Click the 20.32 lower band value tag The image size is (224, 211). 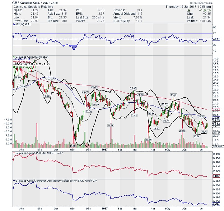point(216,133)
